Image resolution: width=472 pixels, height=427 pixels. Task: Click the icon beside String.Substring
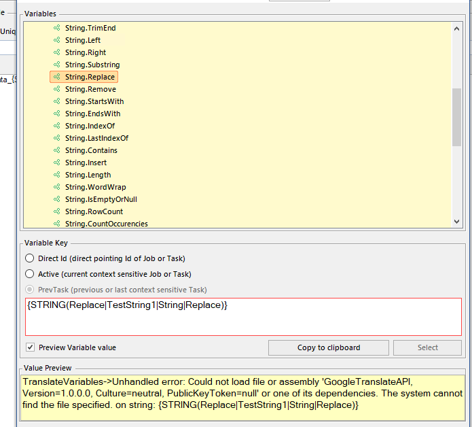[x=57, y=65]
